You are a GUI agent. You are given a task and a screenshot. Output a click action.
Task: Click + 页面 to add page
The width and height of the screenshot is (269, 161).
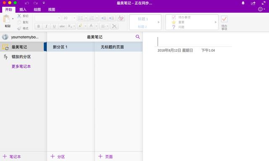click(x=105, y=156)
